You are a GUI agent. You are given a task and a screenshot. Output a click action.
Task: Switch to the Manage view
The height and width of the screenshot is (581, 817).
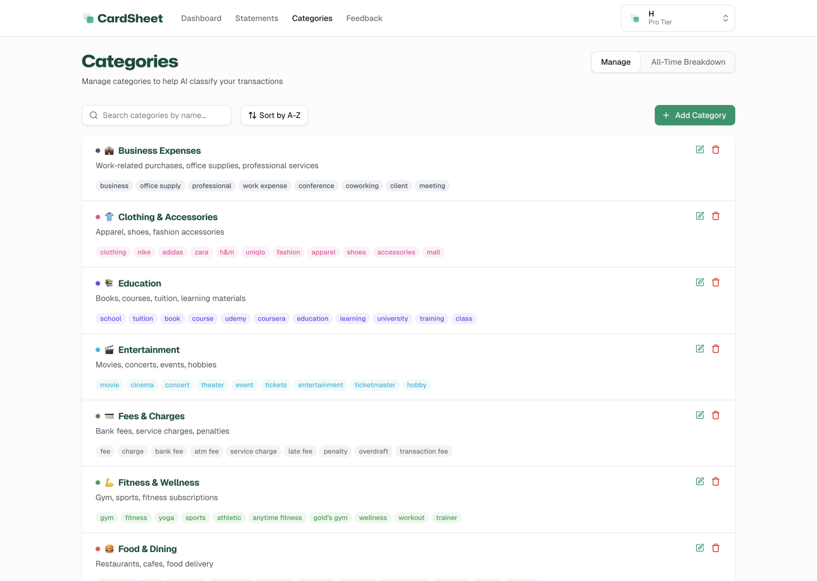tap(616, 62)
